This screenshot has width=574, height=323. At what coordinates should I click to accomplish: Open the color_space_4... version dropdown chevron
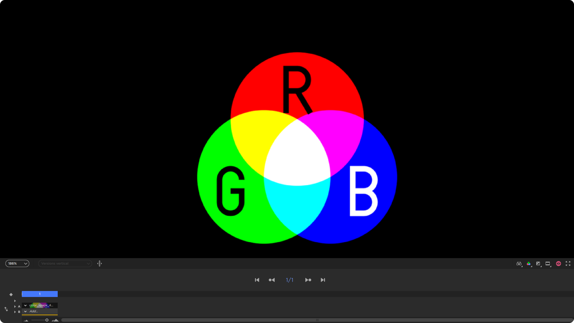click(25, 305)
